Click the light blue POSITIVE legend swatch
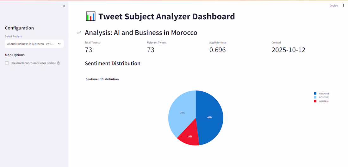The height and width of the screenshot is (167, 348). [315, 97]
